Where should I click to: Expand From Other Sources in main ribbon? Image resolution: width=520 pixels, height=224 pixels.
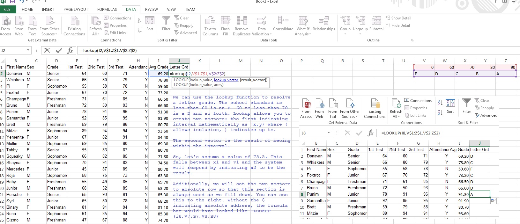(49, 26)
